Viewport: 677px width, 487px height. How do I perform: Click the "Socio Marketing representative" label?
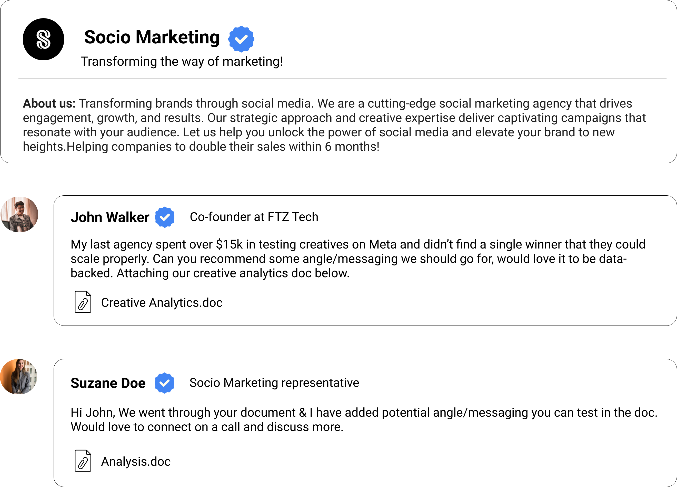tap(274, 383)
